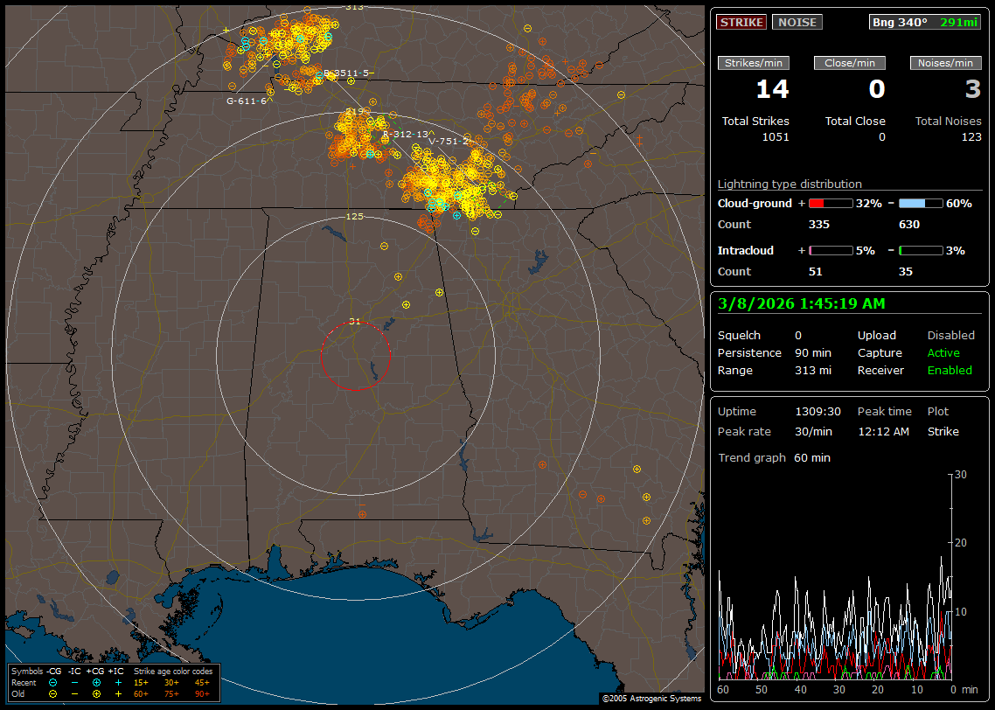This screenshot has width=995, height=710.
Task: Change the Trend graph 60 min period
Action: coord(811,457)
